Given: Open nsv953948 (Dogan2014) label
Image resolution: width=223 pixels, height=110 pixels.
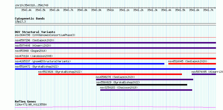Looking at the screenshot, I should pos(31,51).
